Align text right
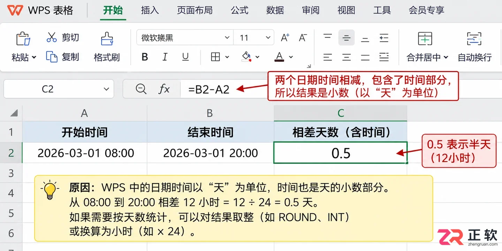This screenshot has height=251, width=502. pyautogui.click(x=365, y=57)
